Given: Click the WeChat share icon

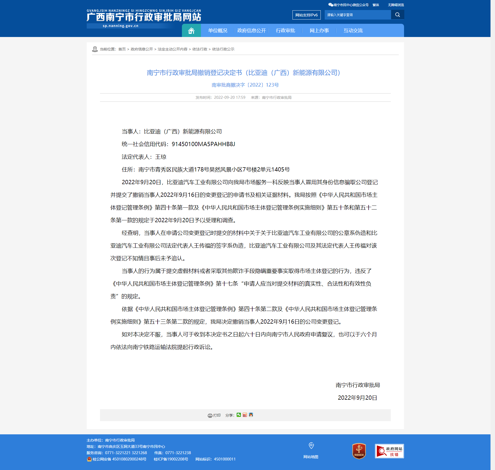Looking at the screenshot, I should pyautogui.click(x=239, y=415).
